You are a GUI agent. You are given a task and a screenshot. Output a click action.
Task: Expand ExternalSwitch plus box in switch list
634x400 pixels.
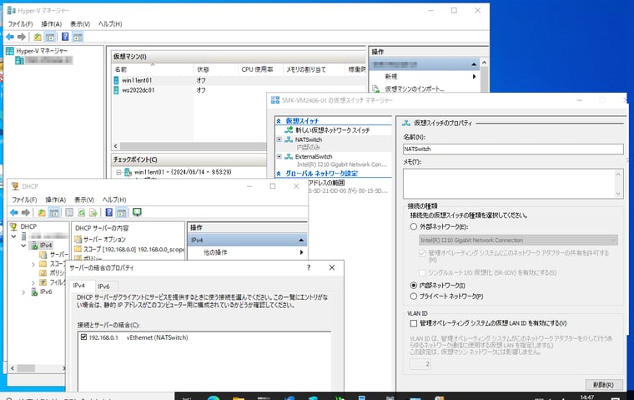tap(279, 156)
